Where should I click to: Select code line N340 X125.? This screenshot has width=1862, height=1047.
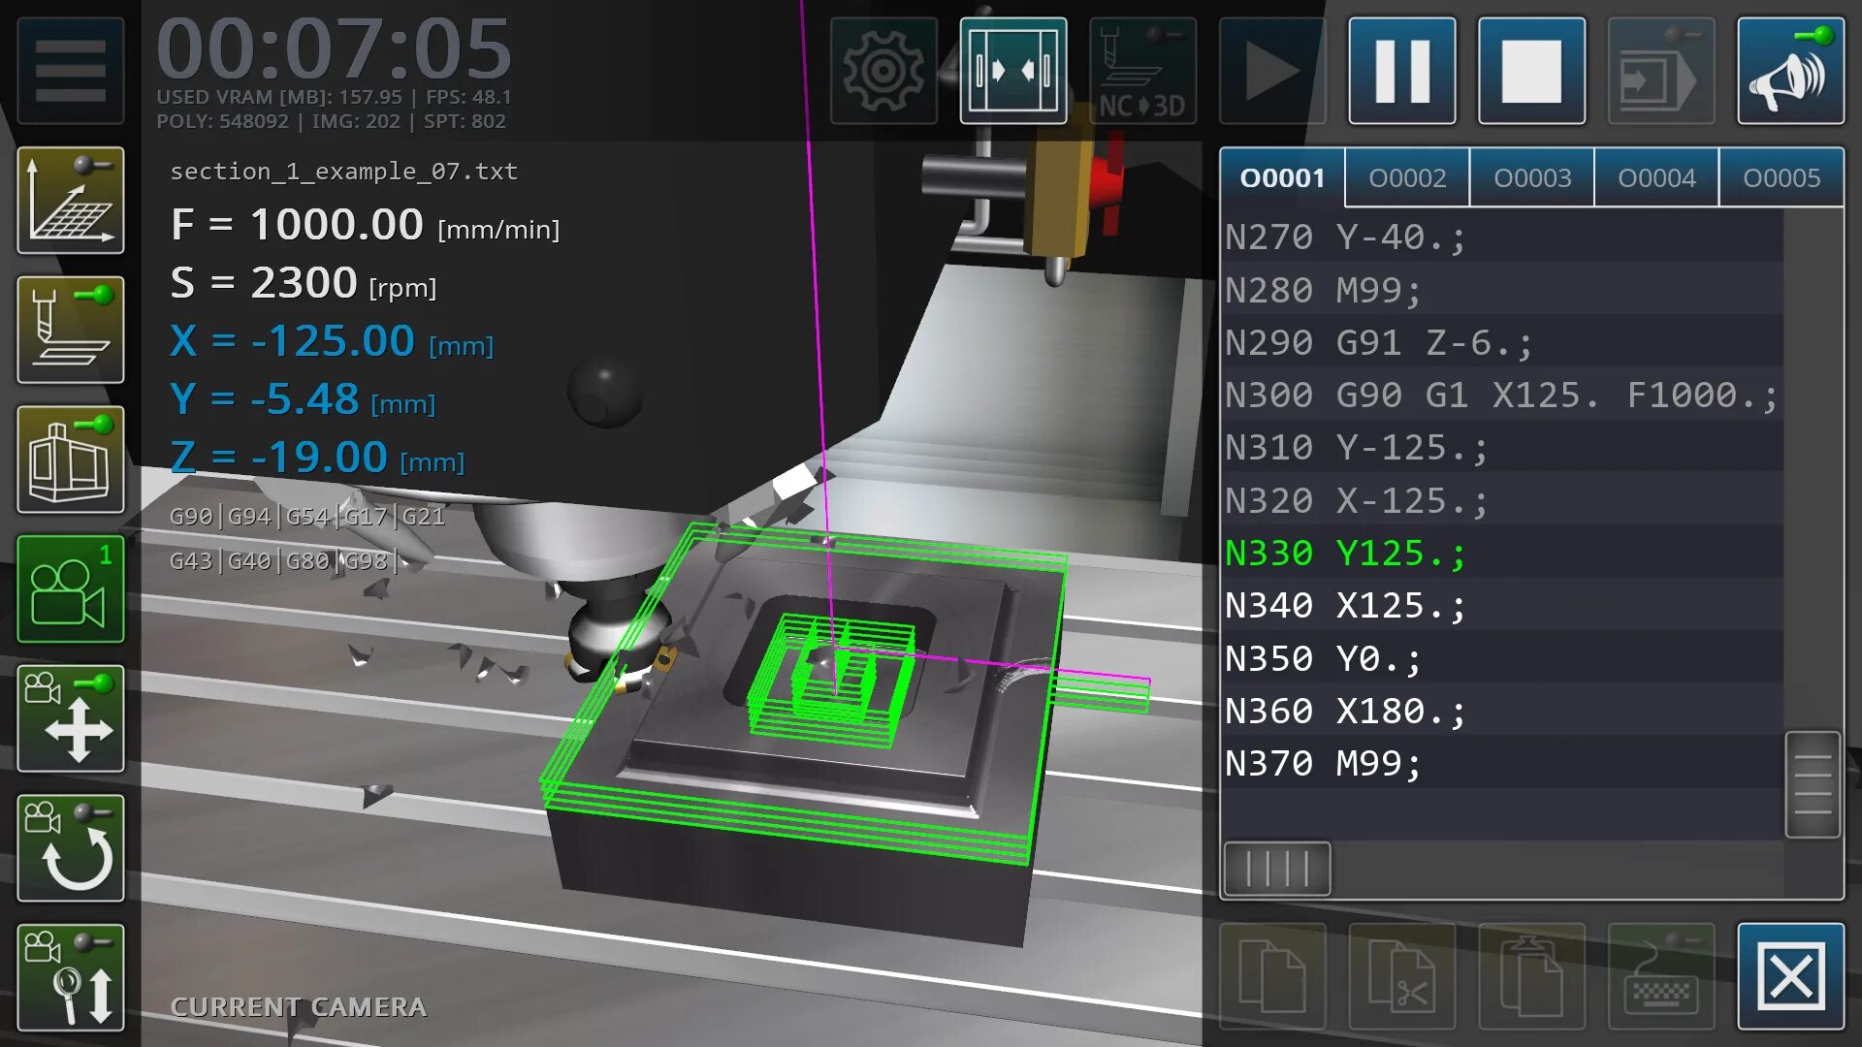1345,606
